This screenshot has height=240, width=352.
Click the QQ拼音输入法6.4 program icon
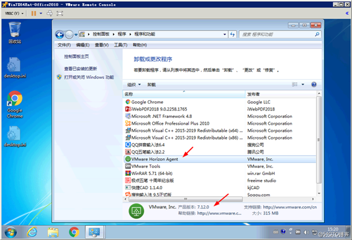(128, 145)
